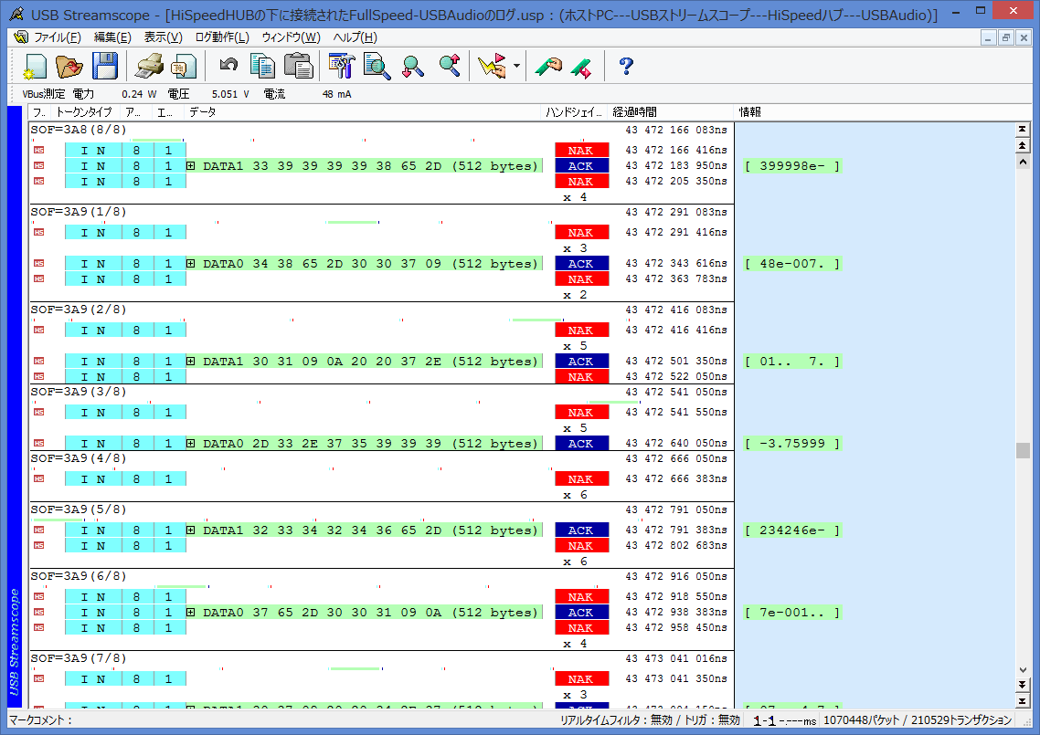Click HS icon on row 43 472 791 383ns
Screen dimensions: 1040x735
pyautogui.click(x=39, y=530)
